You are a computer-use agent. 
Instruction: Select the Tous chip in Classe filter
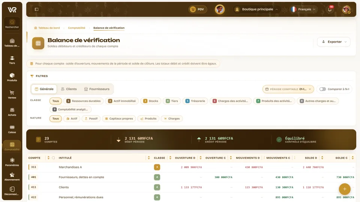55,101
